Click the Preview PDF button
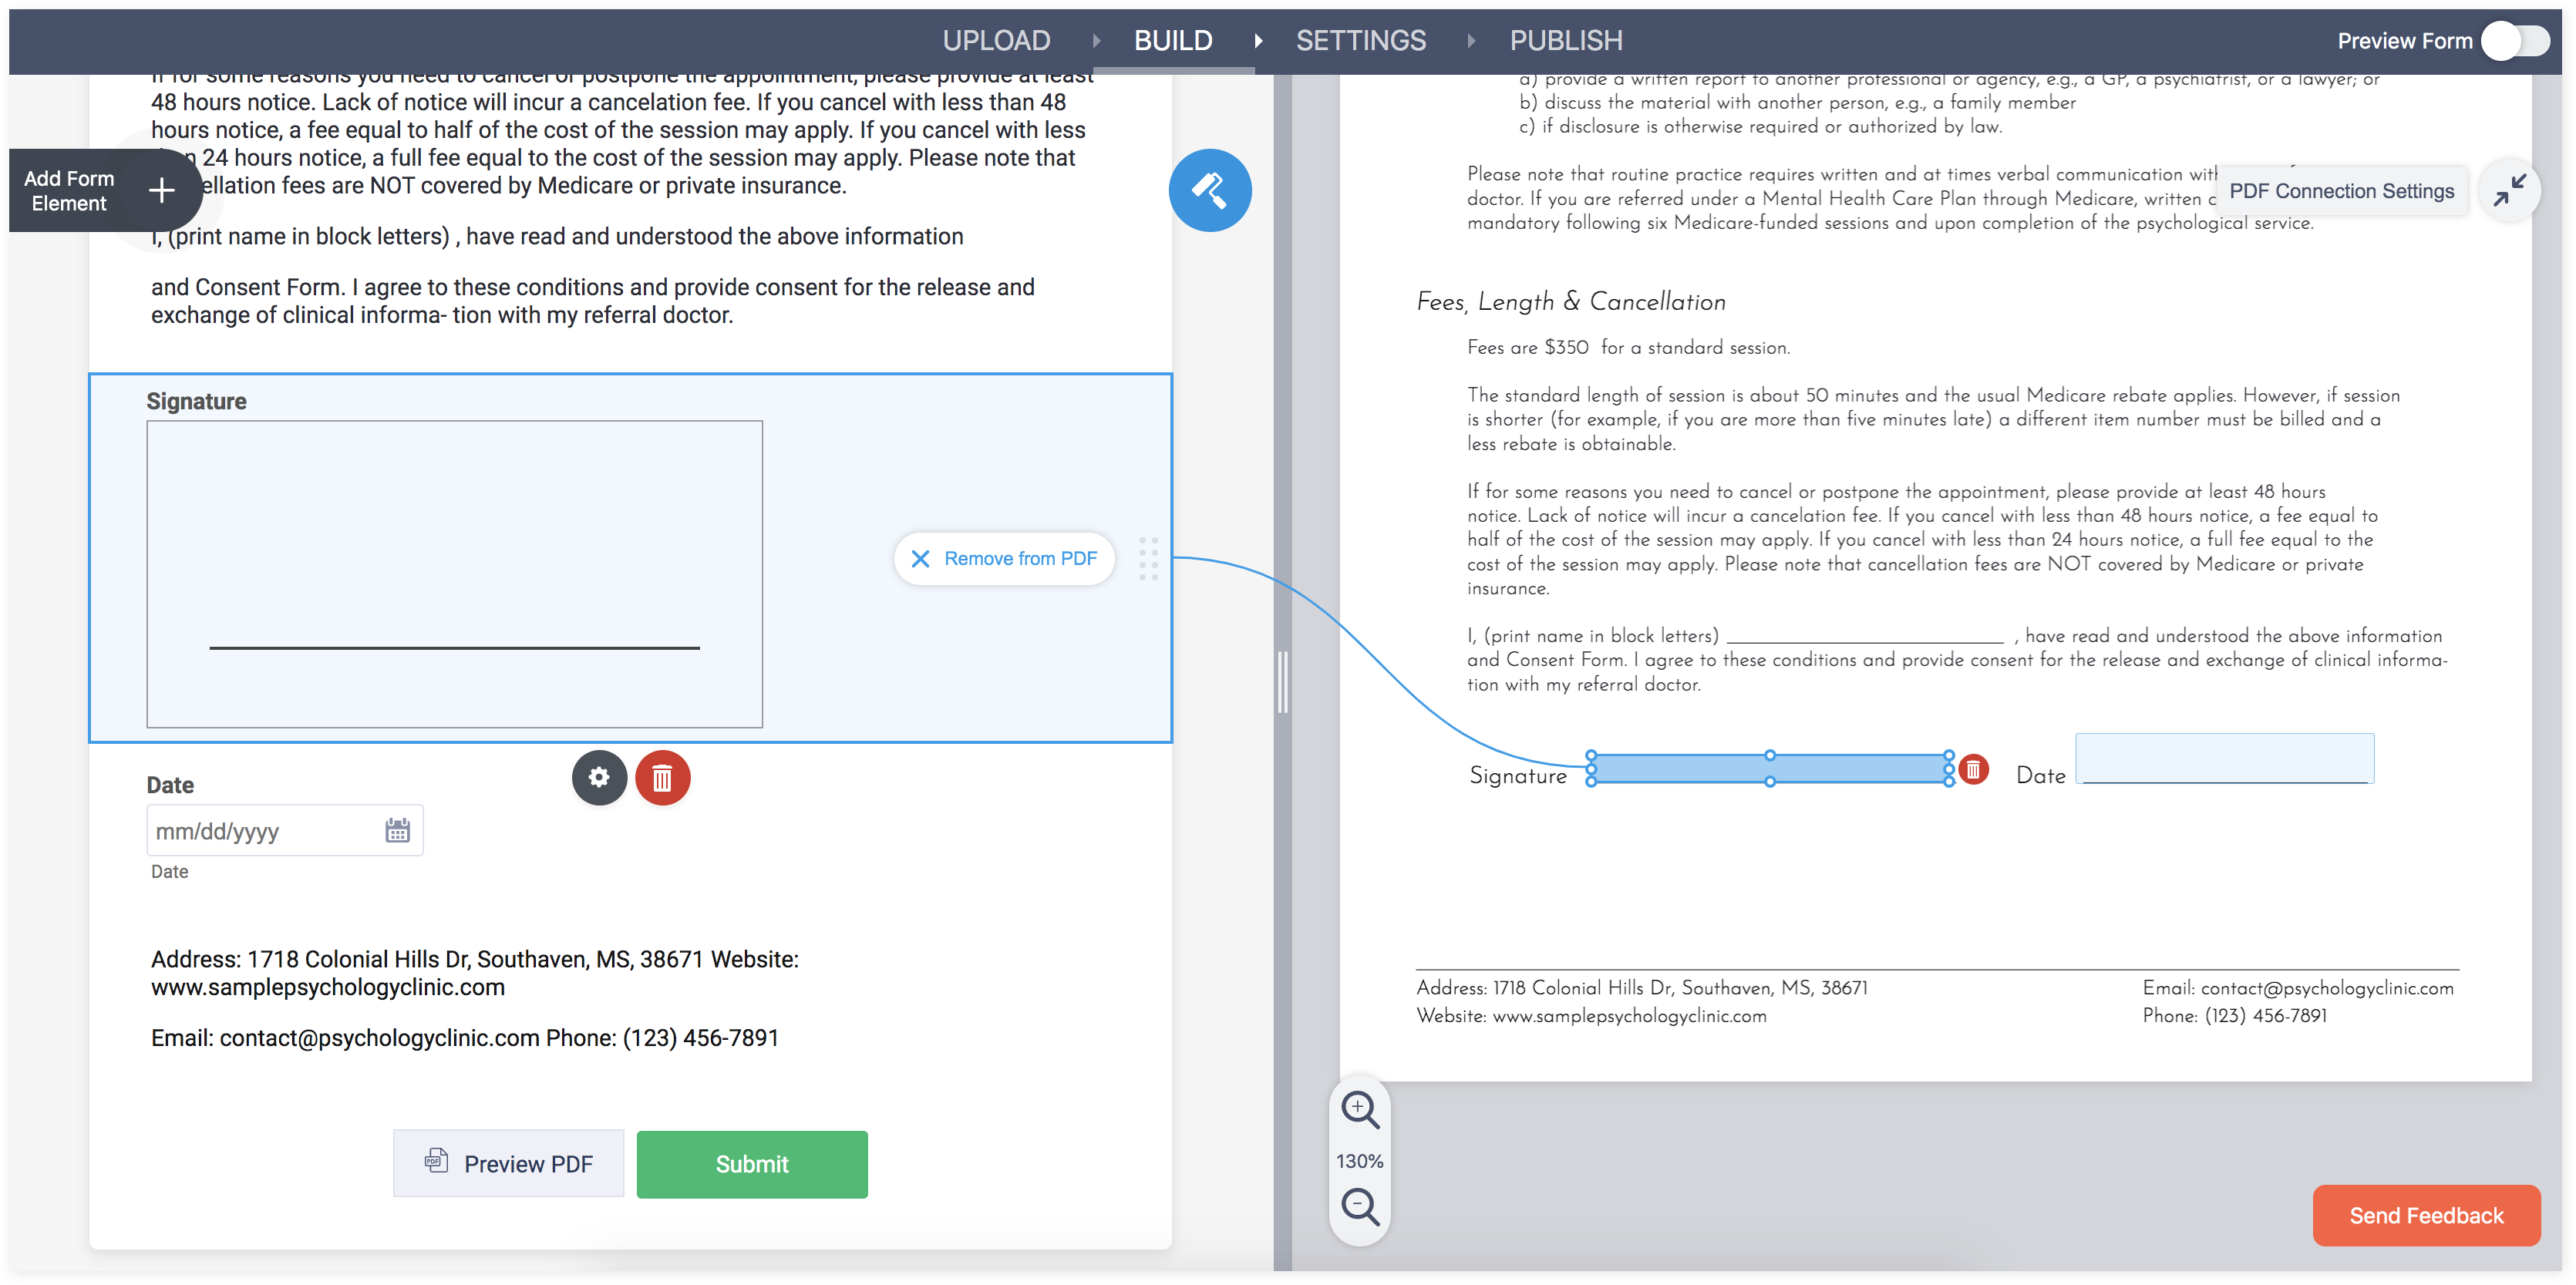2576x1285 pixels. pos(508,1163)
